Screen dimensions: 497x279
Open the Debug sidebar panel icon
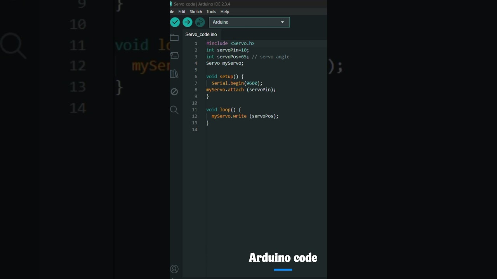pos(174,92)
